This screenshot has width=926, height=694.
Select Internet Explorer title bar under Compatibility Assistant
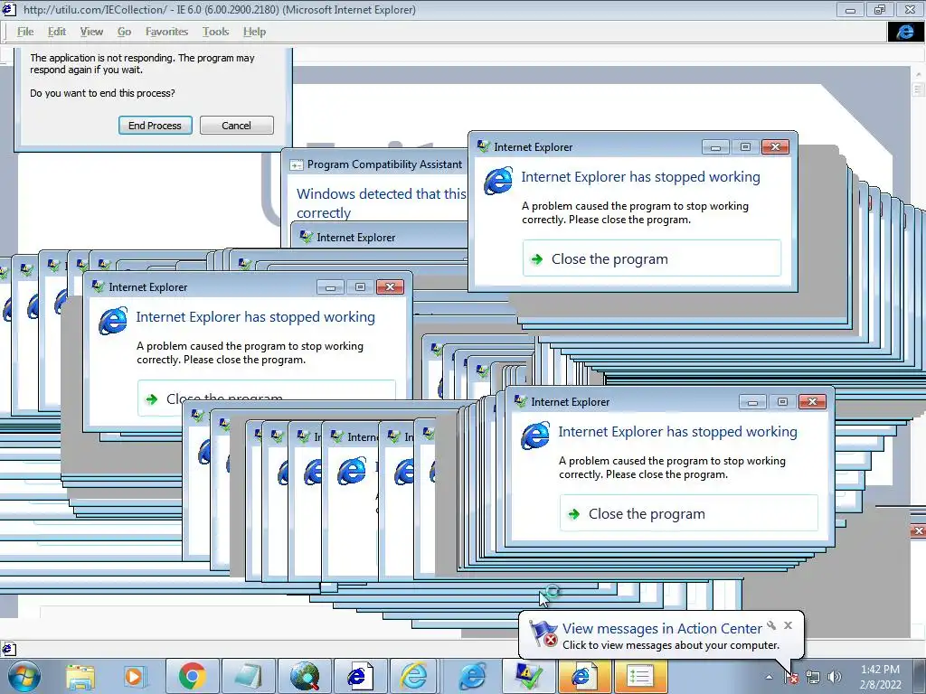tap(381, 237)
